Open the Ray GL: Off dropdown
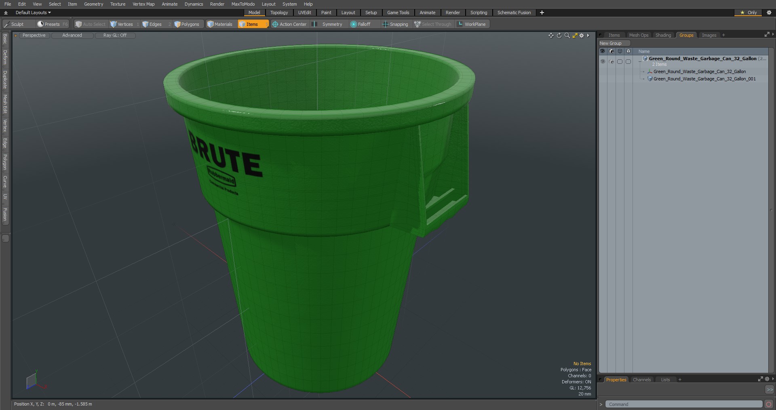The height and width of the screenshot is (410, 776). (115, 36)
